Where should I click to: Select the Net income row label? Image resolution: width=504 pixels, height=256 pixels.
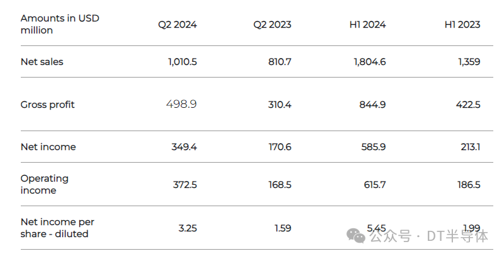48,147
